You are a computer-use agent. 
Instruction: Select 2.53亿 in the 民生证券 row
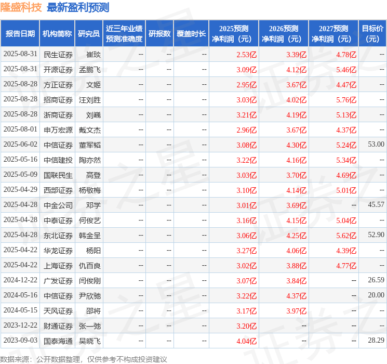coord(247,55)
